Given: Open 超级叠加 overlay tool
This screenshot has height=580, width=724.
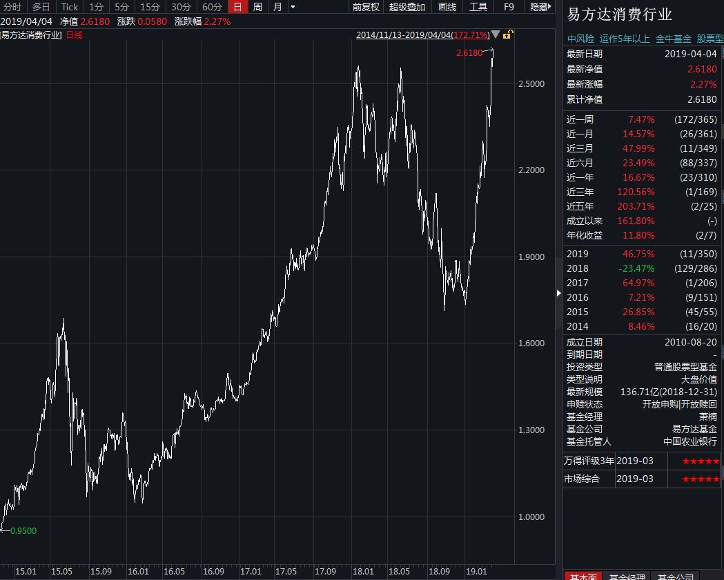Looking at the screenshot, I should pyautogui.click(x=407, y=7).
